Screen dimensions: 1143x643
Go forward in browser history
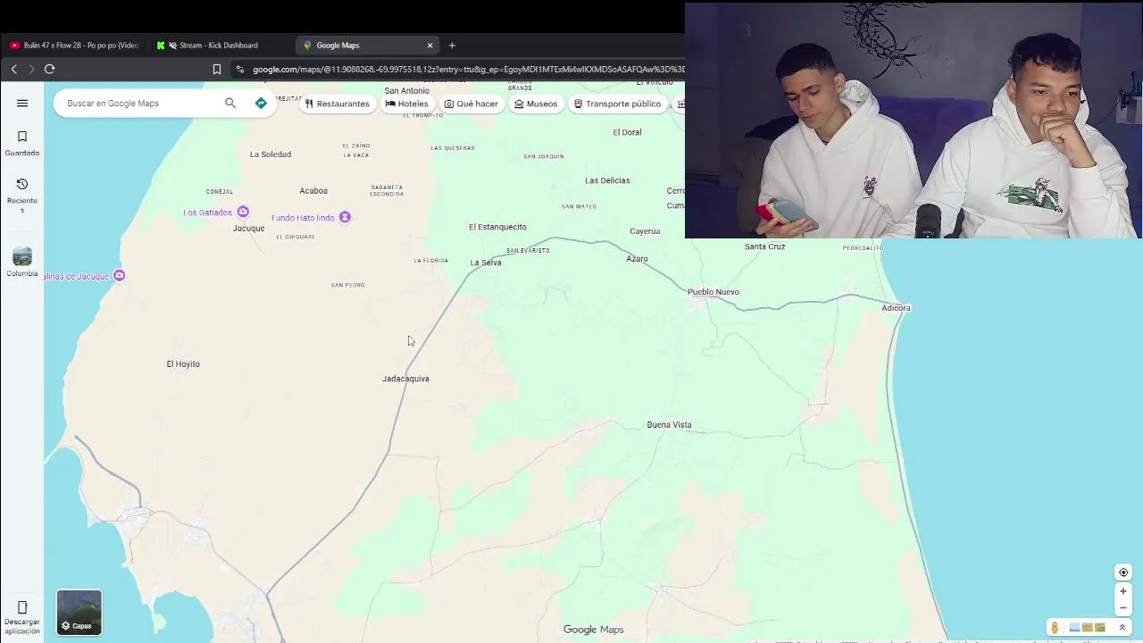pos(31,69)
